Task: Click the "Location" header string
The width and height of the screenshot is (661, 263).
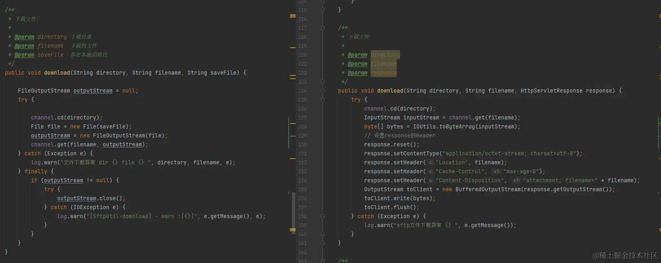Action: pyautogui.click(x=452, y=163)
